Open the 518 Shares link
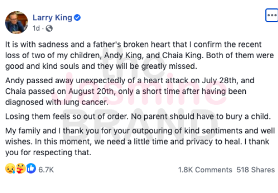 click(x=256, y=170)
